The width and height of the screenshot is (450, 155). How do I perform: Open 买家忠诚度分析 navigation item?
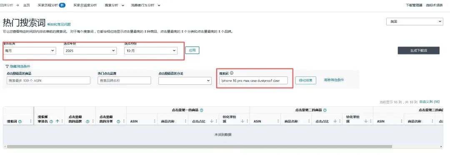[85, 5]
